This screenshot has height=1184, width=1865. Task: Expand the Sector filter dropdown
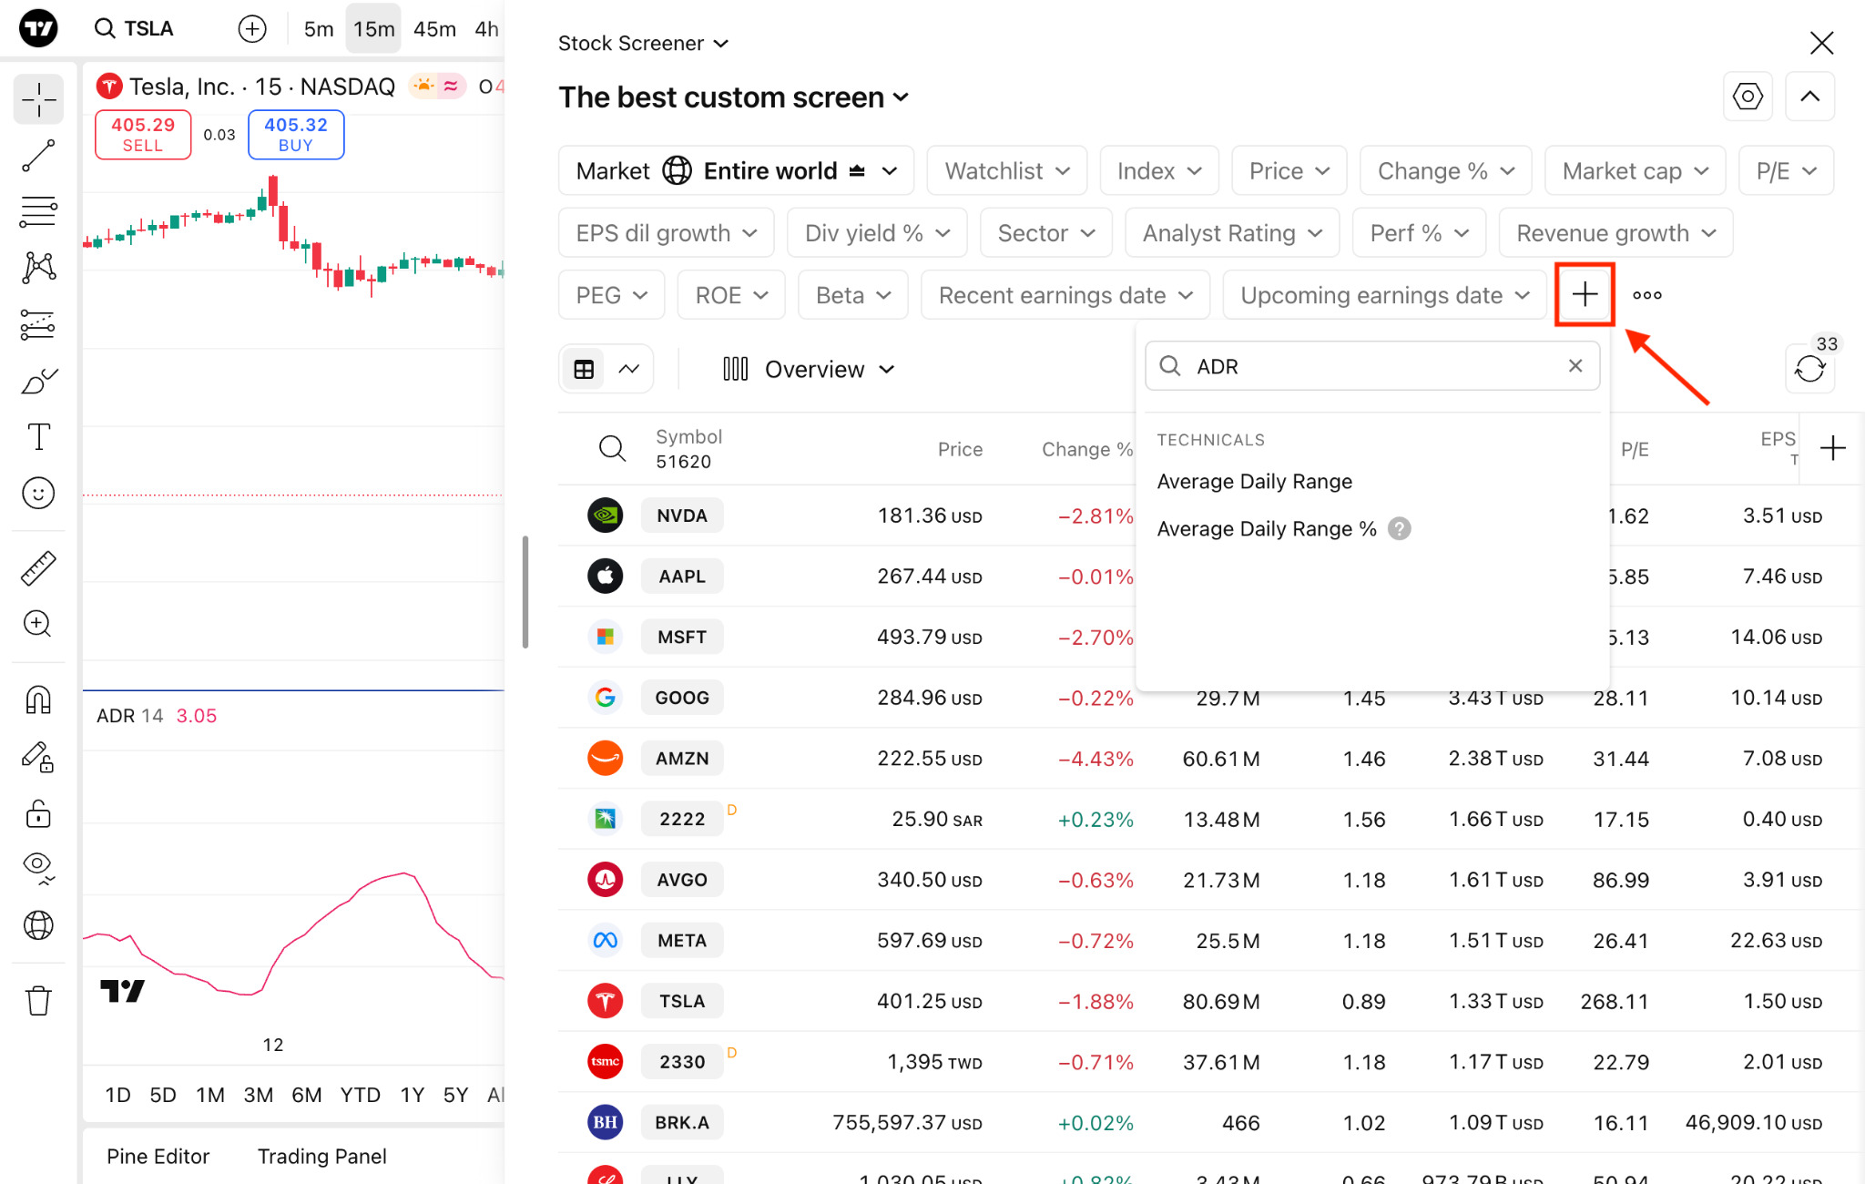[x=1045, y=233]
